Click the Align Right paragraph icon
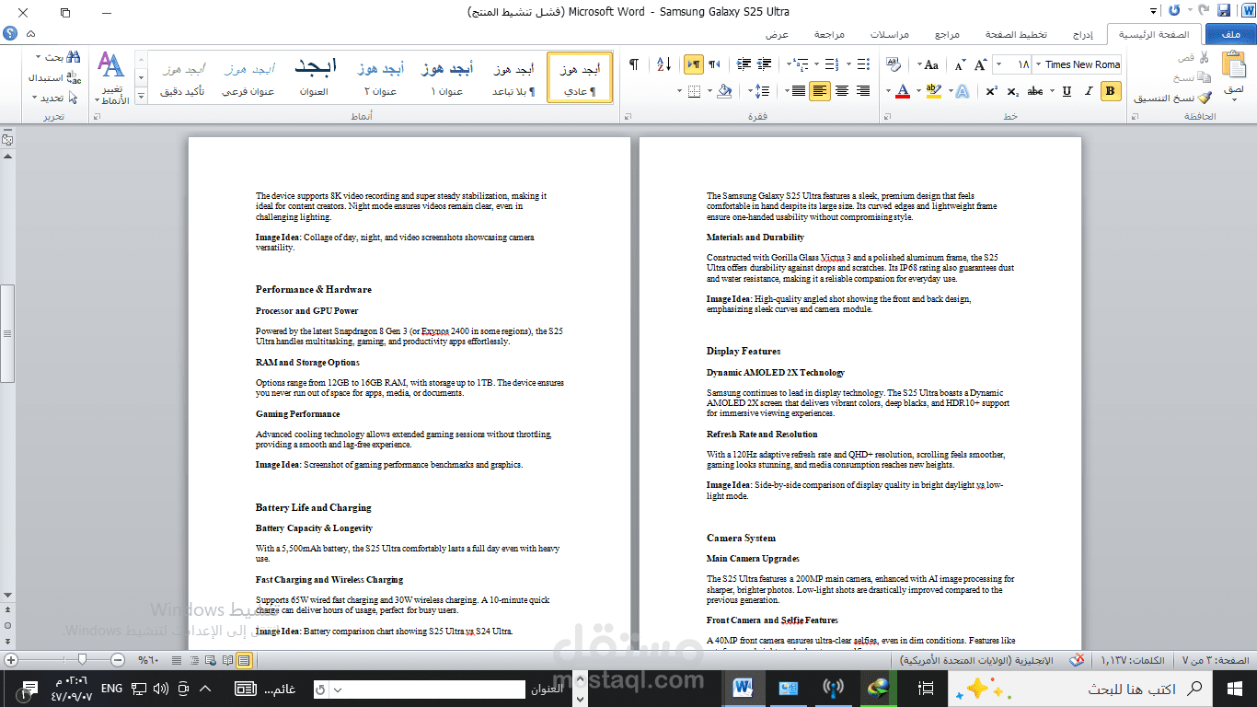This screenshot has height=707, width=1257. (x=863, y=91)
